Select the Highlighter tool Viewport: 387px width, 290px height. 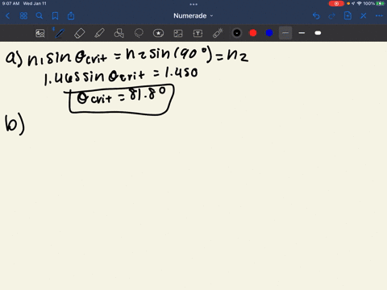click(x=99, y=33)
